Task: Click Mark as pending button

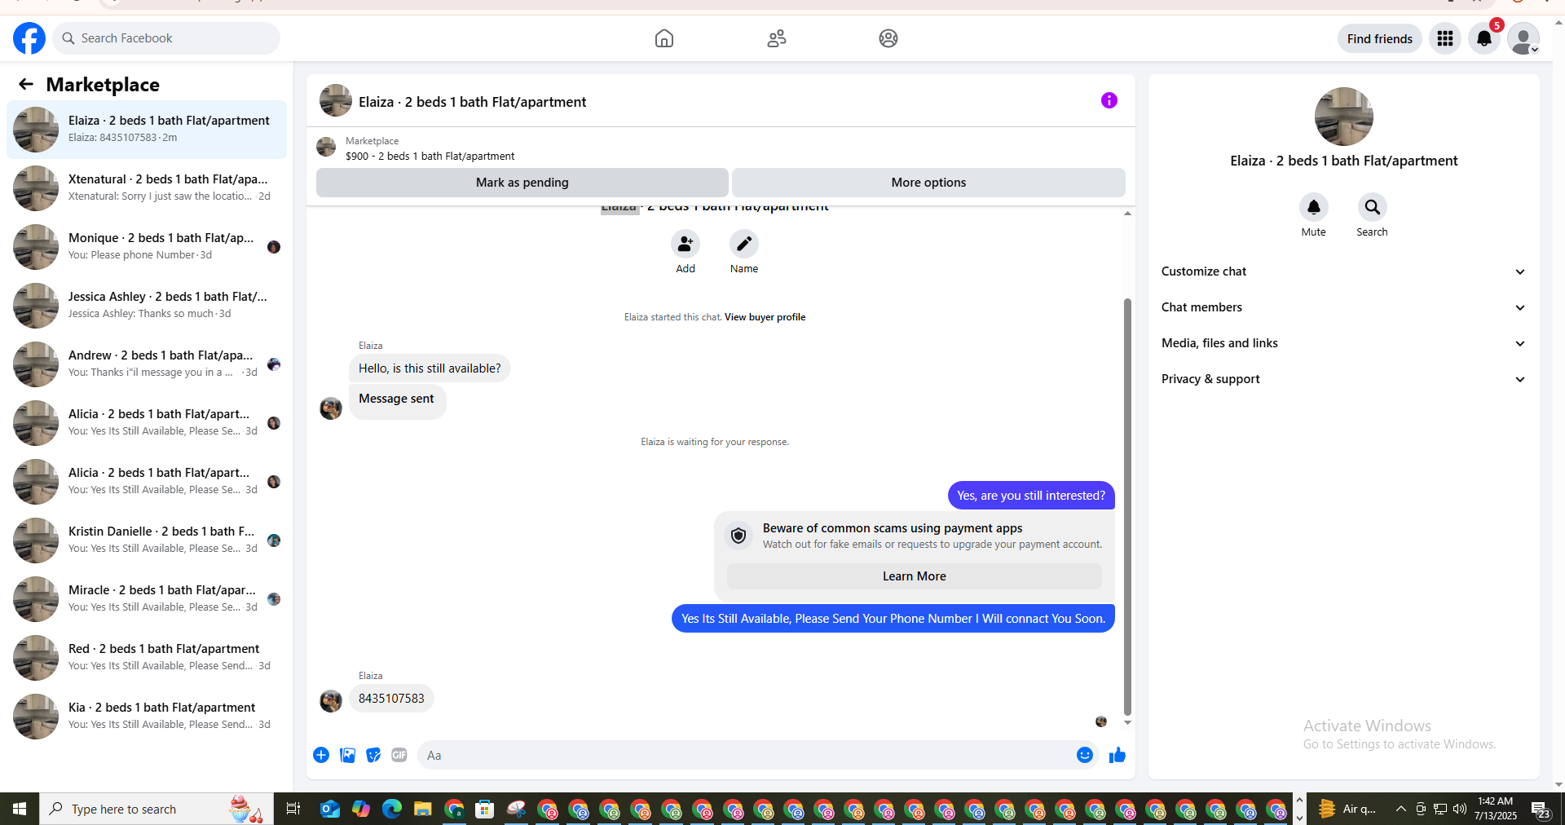Action: [522, 183]
